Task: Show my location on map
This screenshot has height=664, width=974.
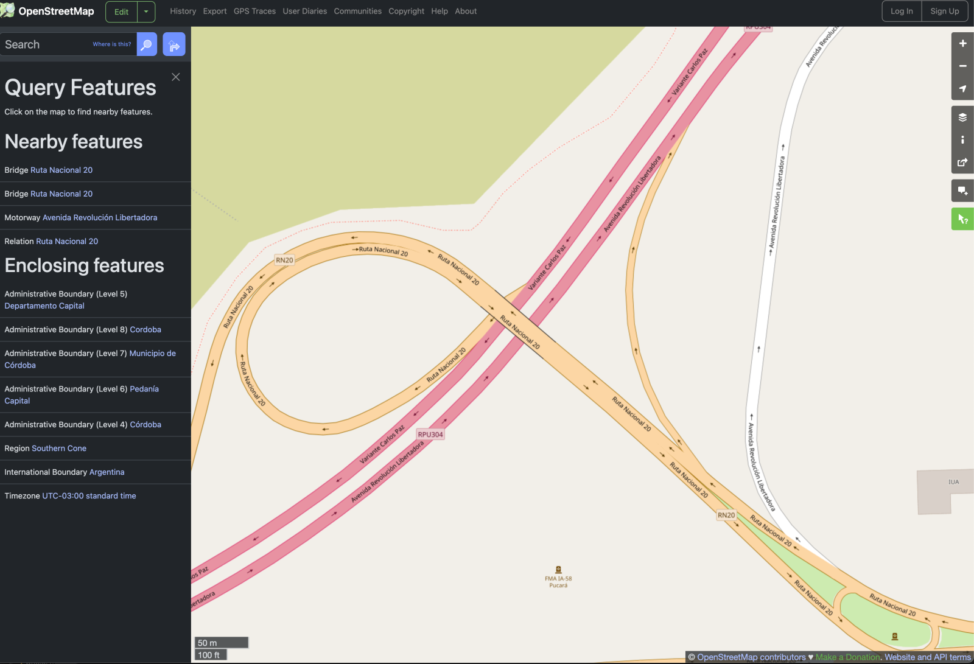Action: point(962,89)
